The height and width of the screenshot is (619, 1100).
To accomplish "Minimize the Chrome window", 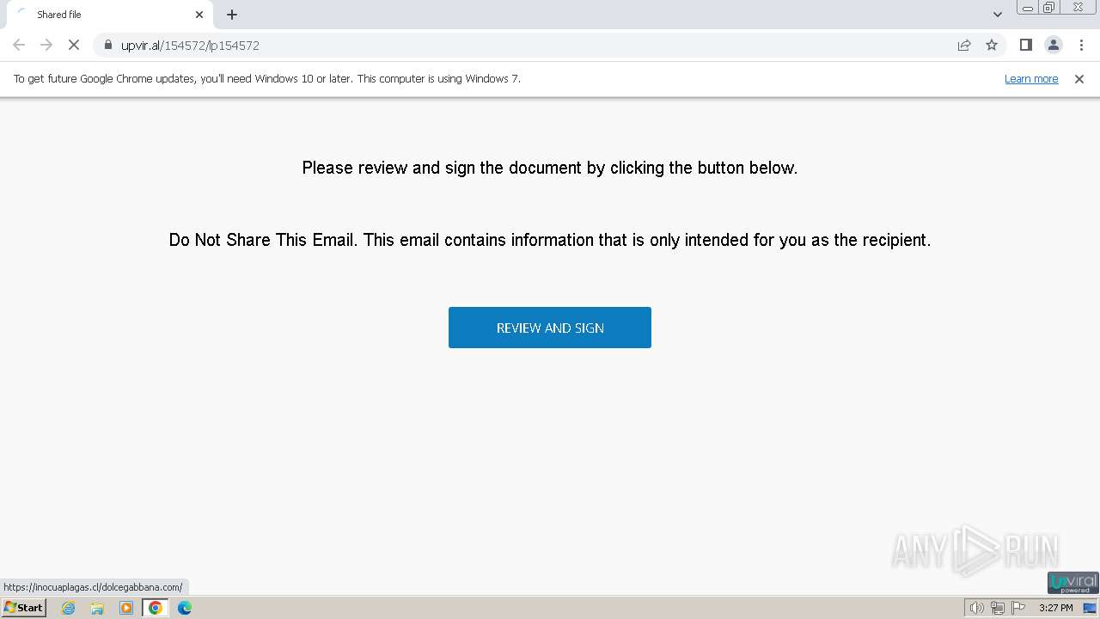I will pyautogui.click(x=1028, y=8).
